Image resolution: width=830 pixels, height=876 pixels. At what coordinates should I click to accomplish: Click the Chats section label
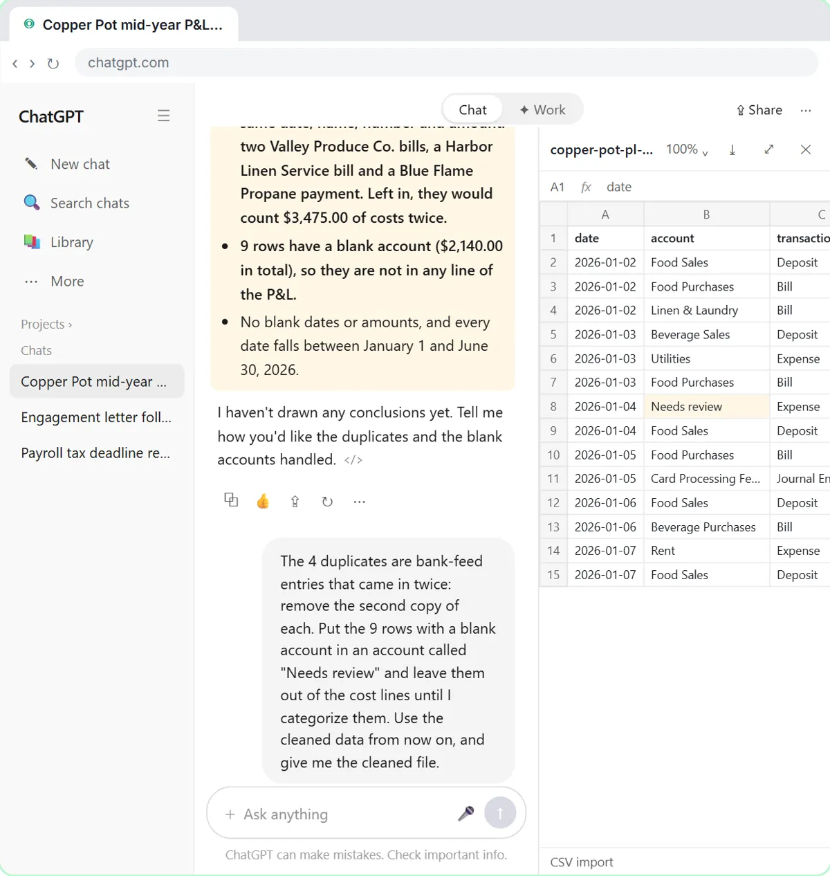36,351
